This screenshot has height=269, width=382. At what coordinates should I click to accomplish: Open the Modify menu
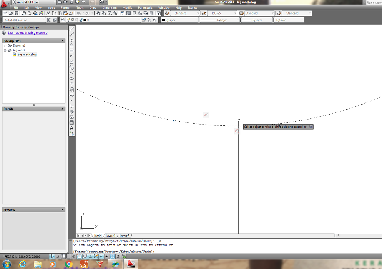pyautogui.click(x=128, y=8)
